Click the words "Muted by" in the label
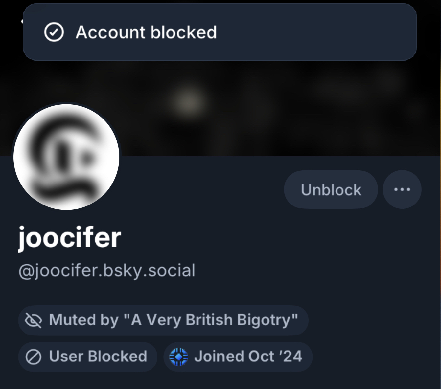 (x=83, y=320)
